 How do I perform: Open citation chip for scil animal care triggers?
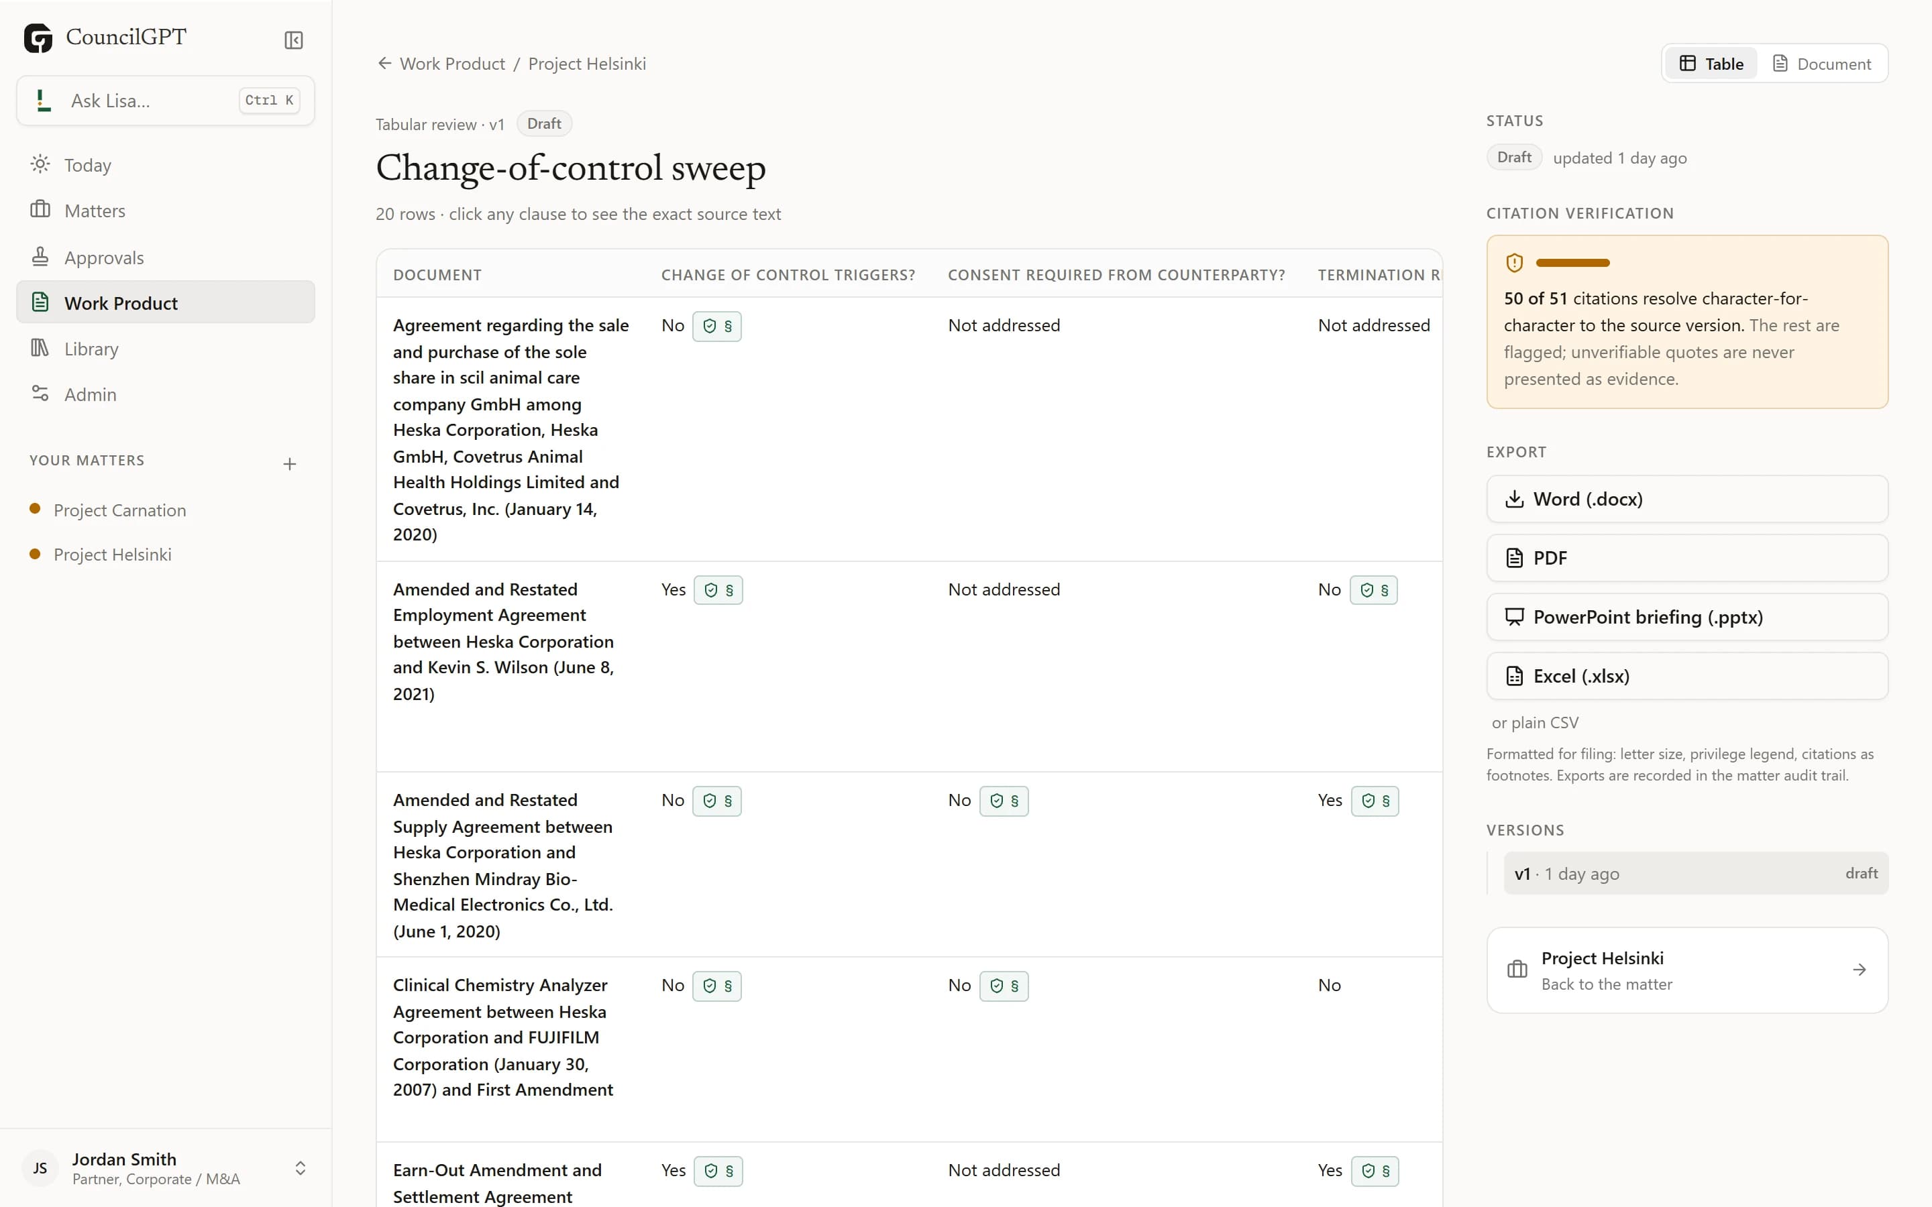(717, 327)
